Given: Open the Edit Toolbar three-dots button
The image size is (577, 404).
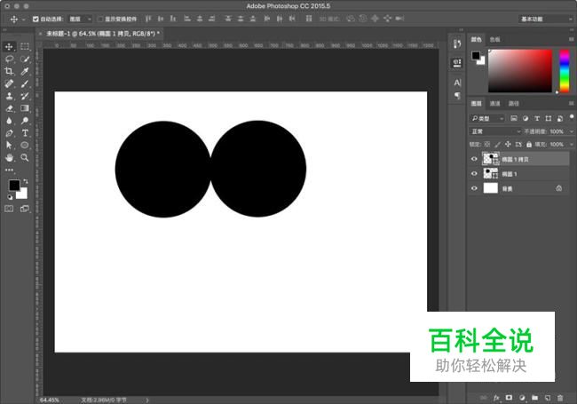Looking at the screenshot, I should [x=9, y=170].
